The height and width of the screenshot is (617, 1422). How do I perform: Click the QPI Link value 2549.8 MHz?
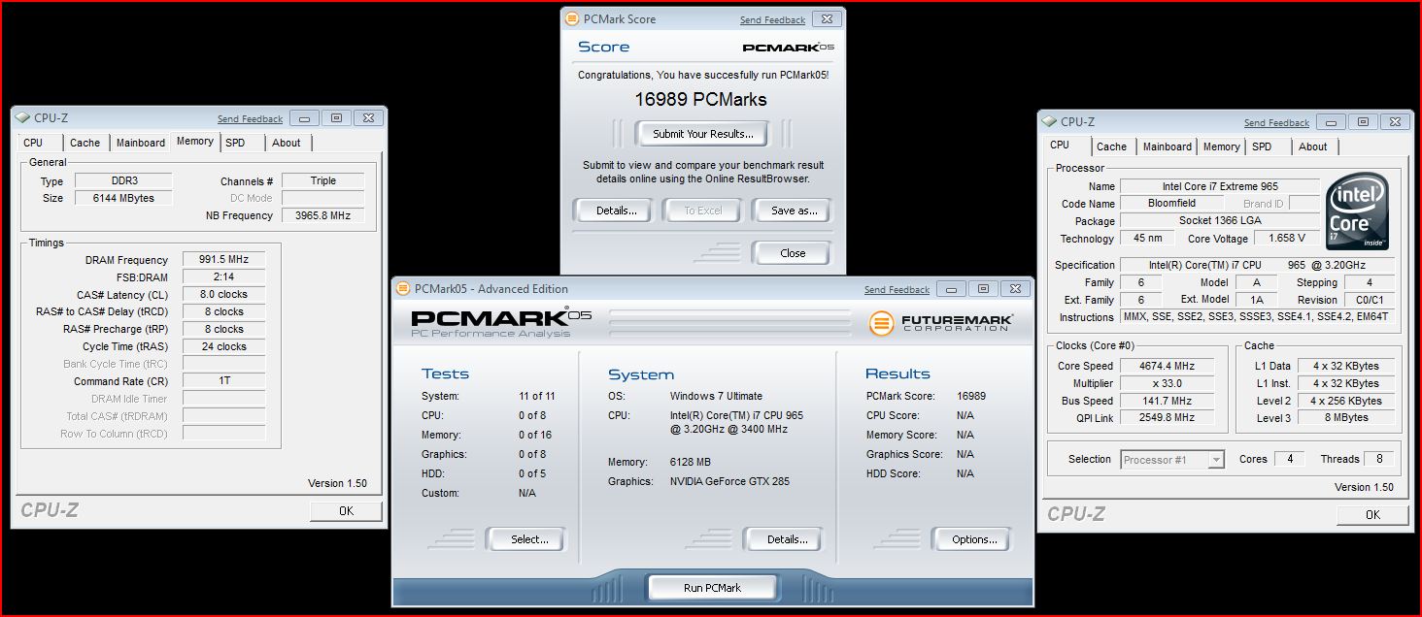(1167, 418)
